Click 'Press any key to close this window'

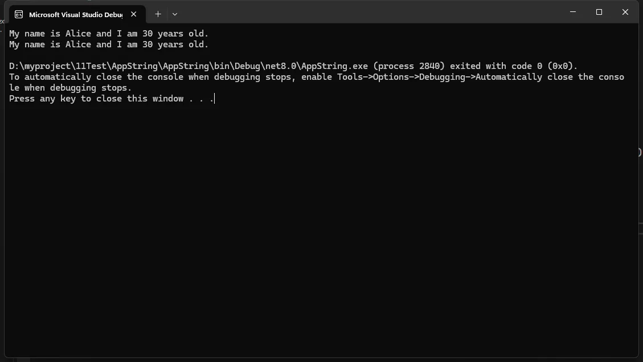(x=96, y=99)
